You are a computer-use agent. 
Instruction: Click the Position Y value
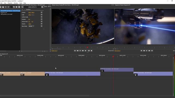pos(33,13)
